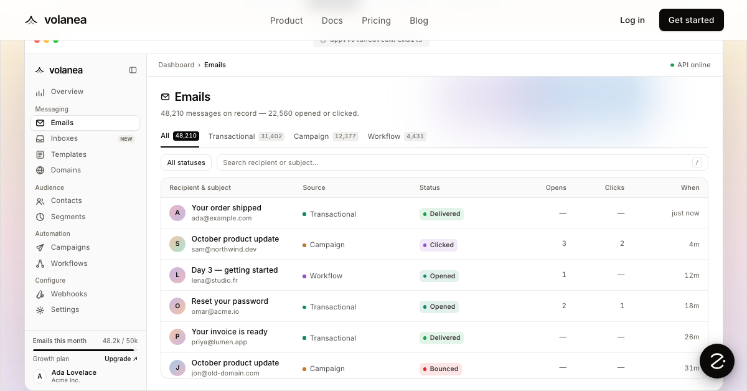Screen dimensions: 747x391
Task: Open Inboxes via its tray icon
Action: click(x=40, y=139)
